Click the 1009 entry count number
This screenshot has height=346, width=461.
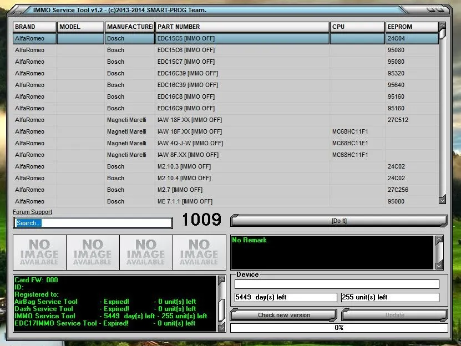[x=201, y=220]
